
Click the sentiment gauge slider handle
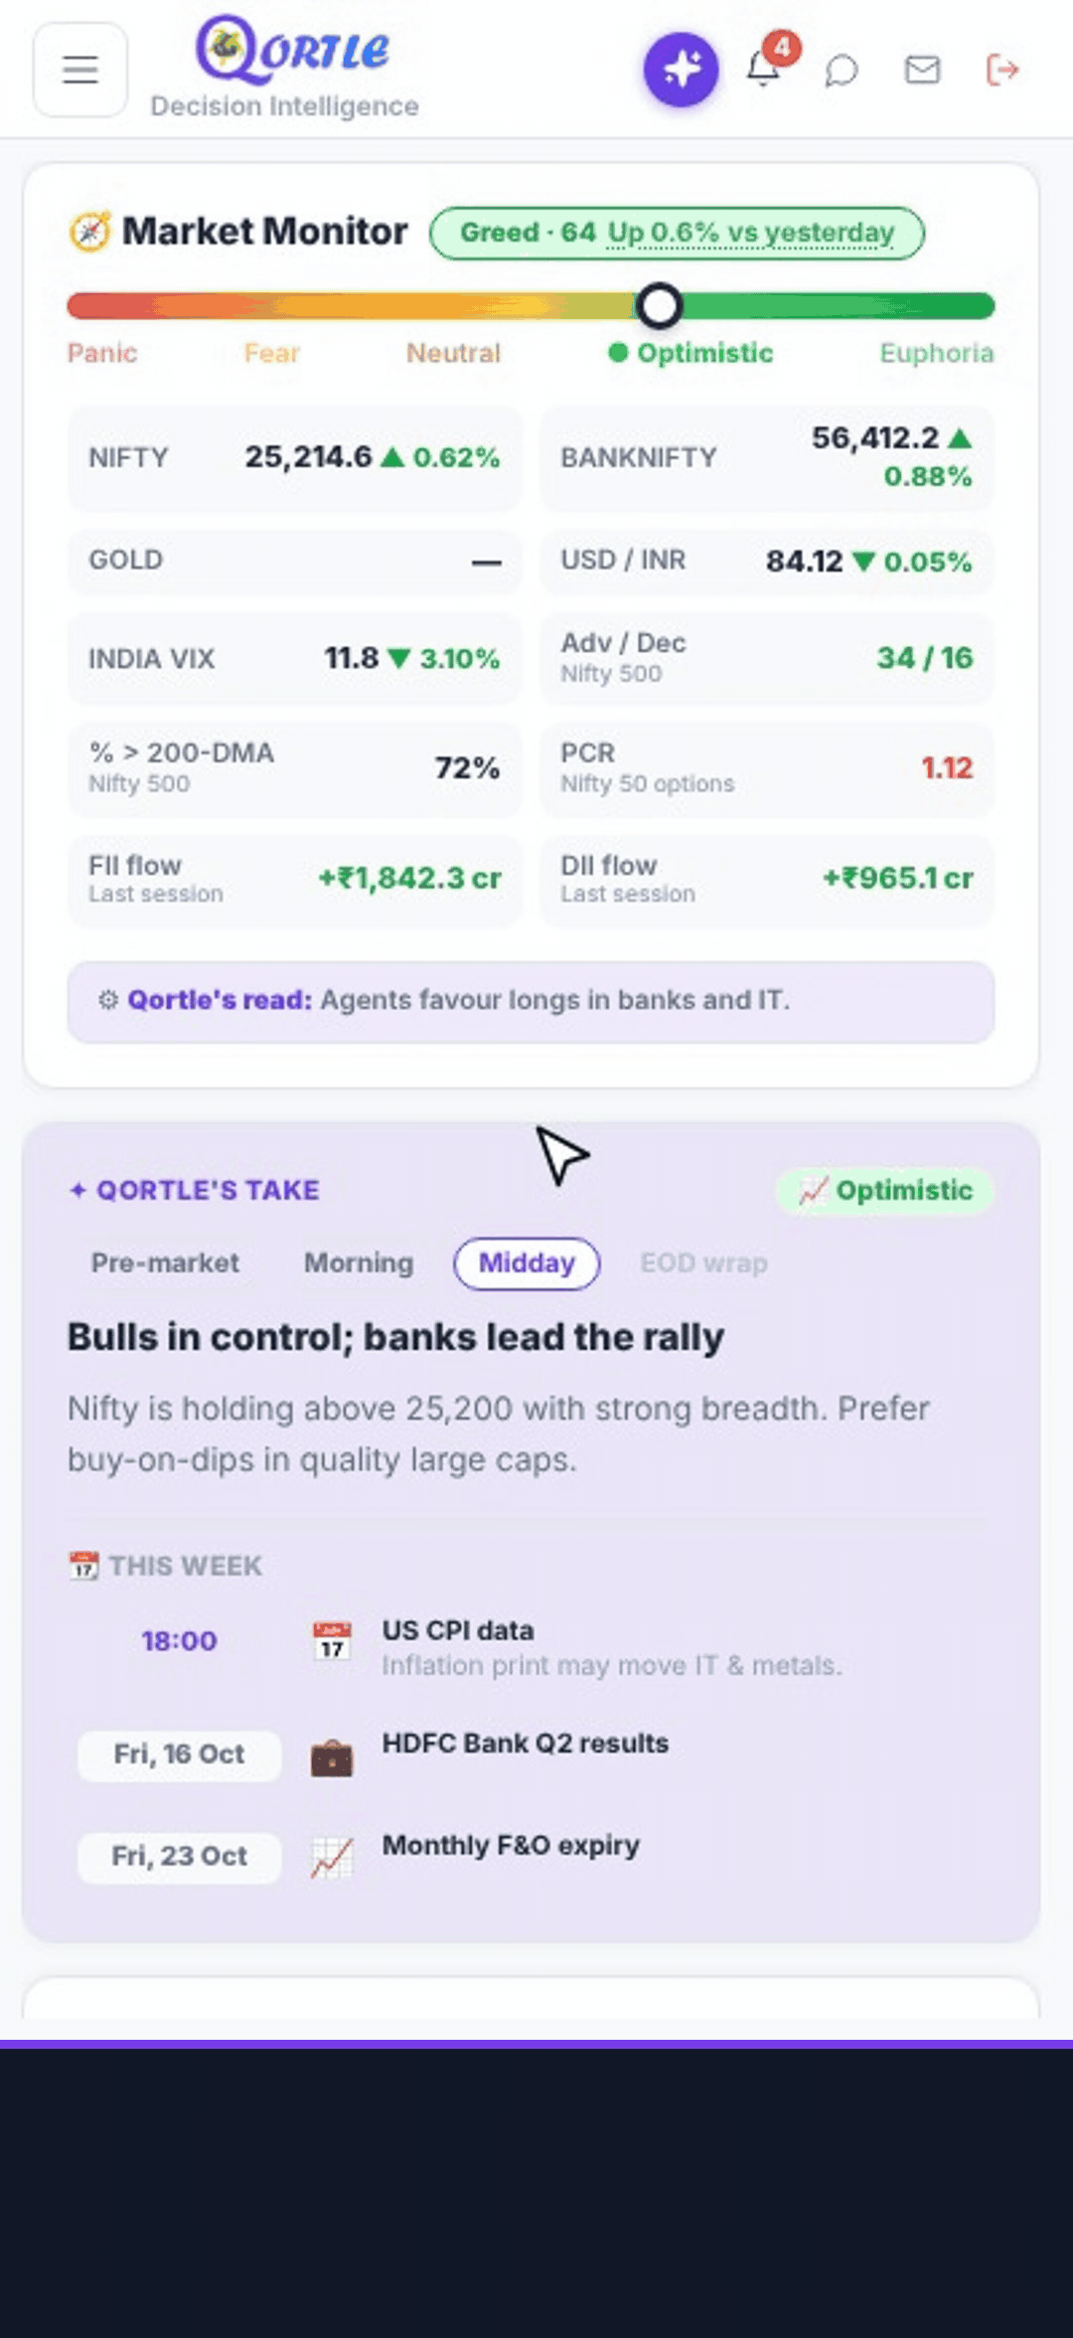point(659,306)
